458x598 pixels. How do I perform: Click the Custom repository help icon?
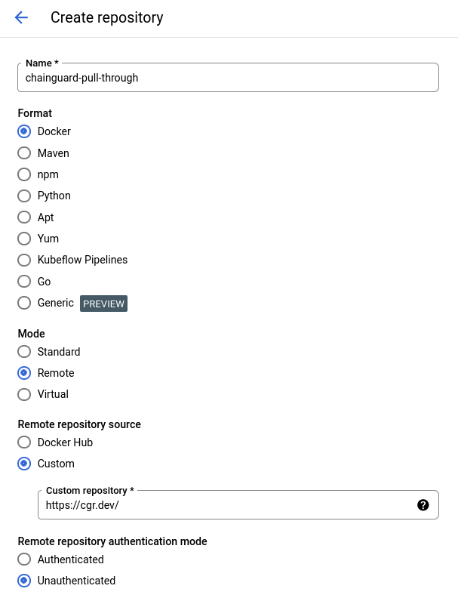coord(423,505)
